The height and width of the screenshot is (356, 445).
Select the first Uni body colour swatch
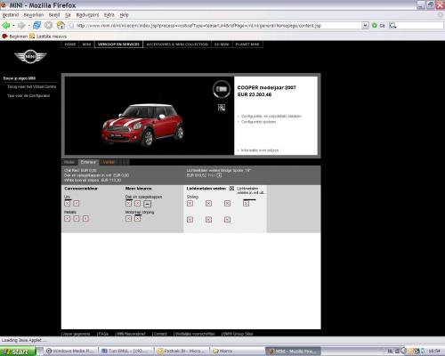tap(68, 203)
